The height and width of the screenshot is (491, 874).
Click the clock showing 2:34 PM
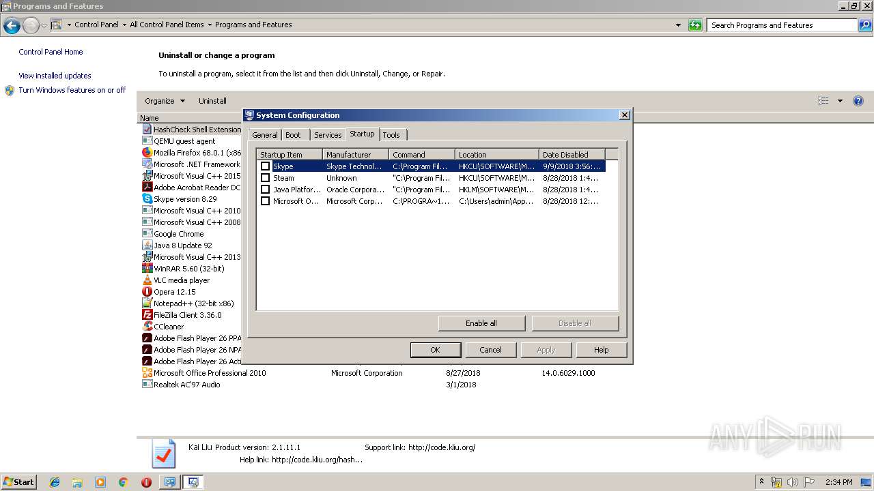click(839, 482)
